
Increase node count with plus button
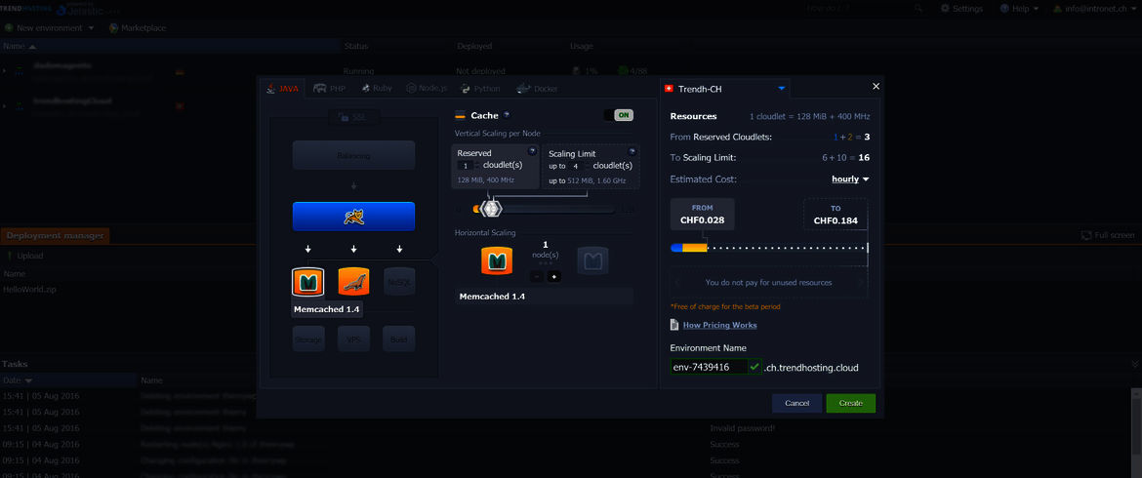pos(554,276)
